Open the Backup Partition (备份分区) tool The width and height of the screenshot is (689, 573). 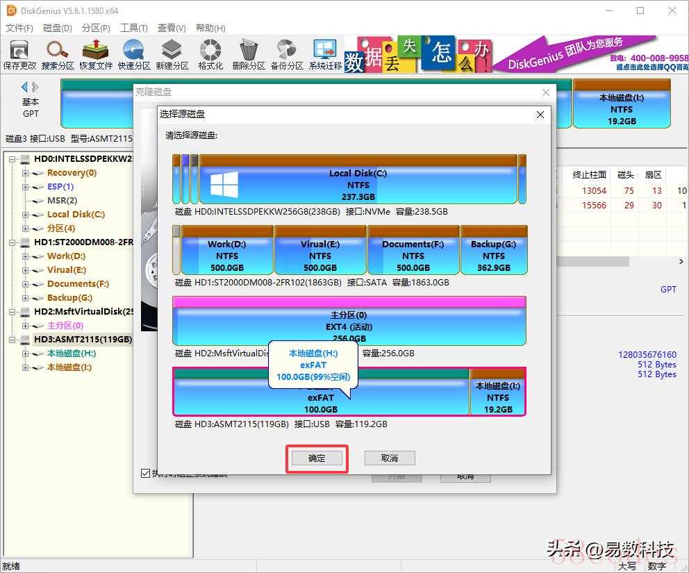pyautogui.click(x=286, y=54)
